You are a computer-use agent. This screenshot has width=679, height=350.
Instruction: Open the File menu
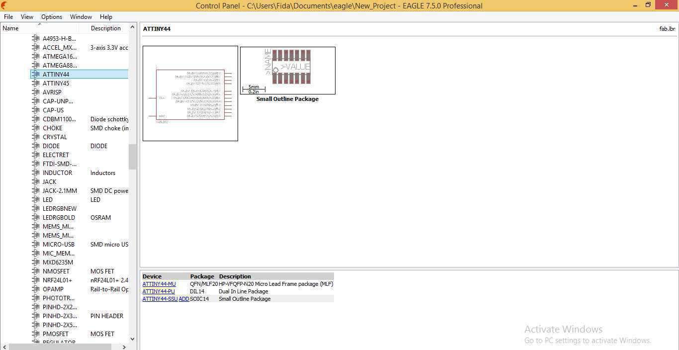point(8,16)
